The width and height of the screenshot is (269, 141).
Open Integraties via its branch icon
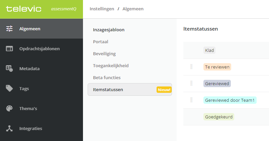[x=9, y=128]
